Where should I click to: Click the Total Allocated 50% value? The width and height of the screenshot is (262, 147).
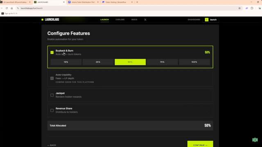(x=208, y=125)
